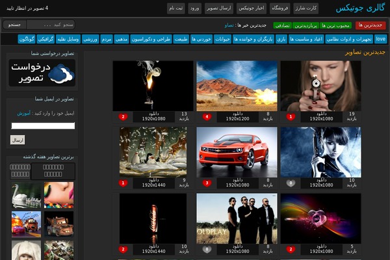The height and width of the screenshot is (260, 390).
Task: Open 'بازیگران و خواننده ها' category
Action: click(x=253, y=39)
